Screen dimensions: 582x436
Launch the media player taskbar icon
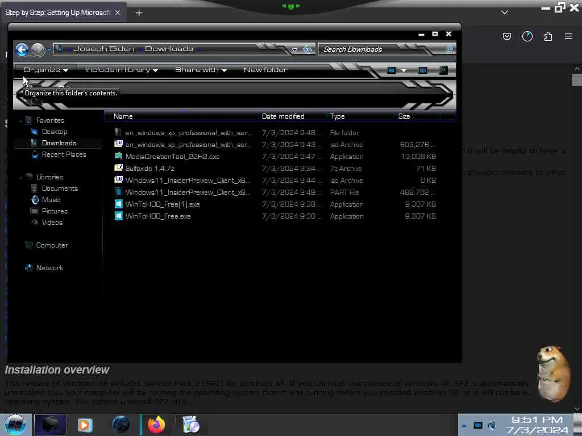click(x=85, y=425)
